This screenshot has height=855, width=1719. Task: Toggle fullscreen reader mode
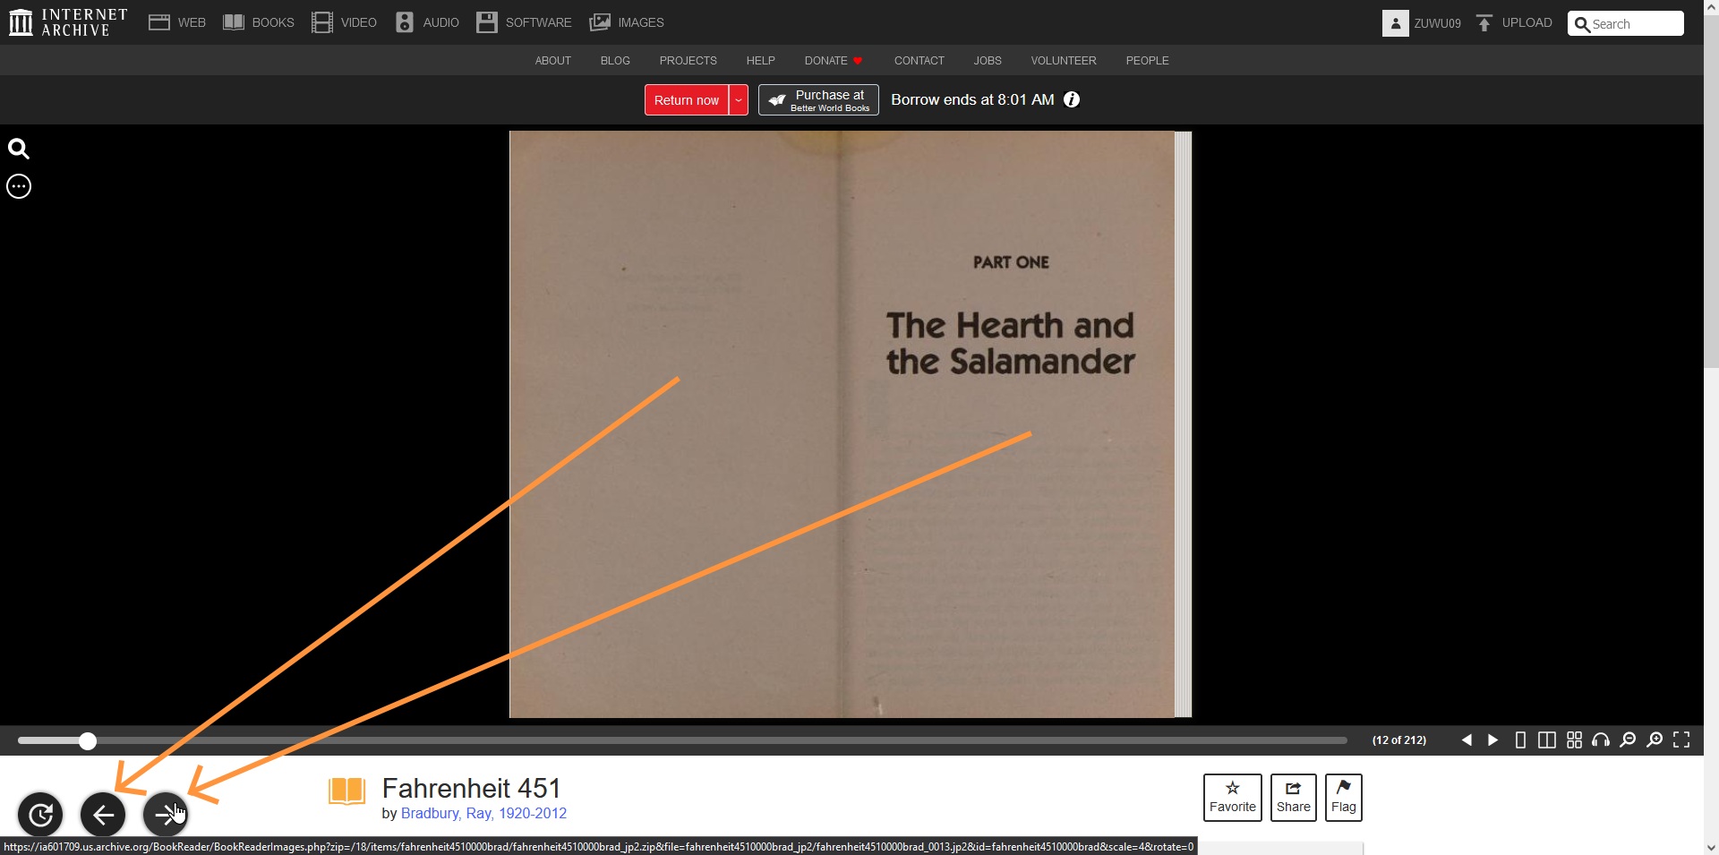pyautogui.click(x=1681, y=740)
